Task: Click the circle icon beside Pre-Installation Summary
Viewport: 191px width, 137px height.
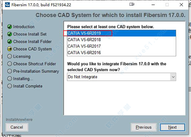Action: [10, 71]
